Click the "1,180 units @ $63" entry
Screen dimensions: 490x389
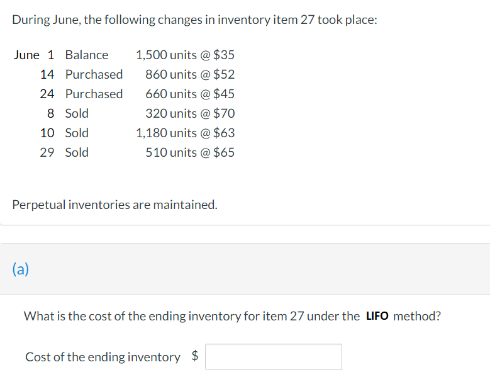(185, 133)
